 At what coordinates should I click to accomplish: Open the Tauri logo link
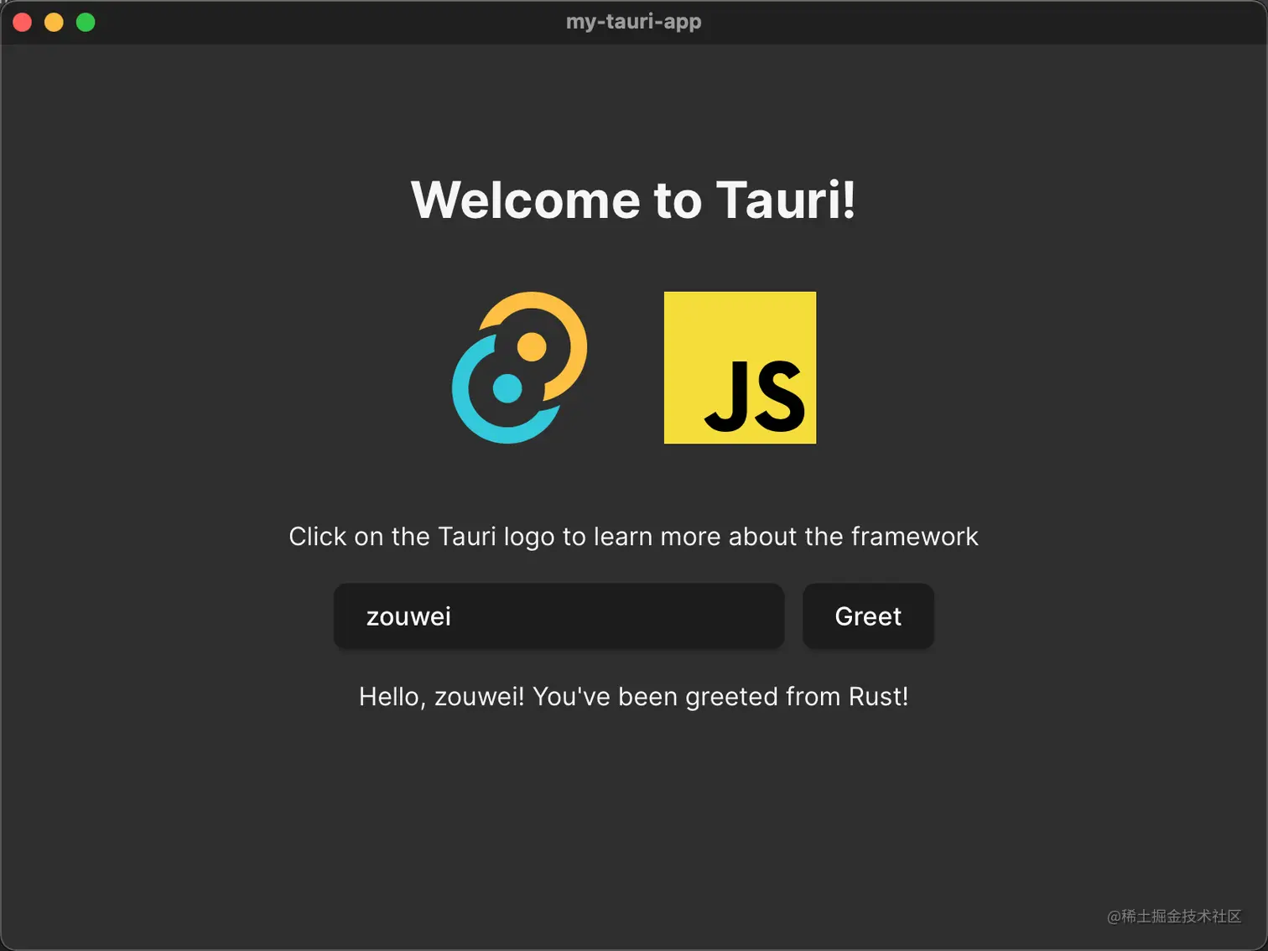[x=520, y=367]
